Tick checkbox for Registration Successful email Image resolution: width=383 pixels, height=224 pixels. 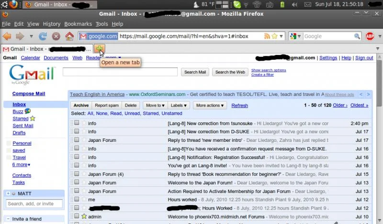(x=77, y=157)
